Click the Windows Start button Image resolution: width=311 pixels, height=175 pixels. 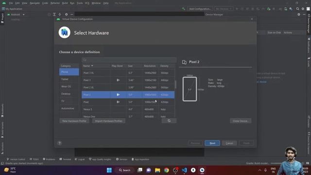(109, 170)
